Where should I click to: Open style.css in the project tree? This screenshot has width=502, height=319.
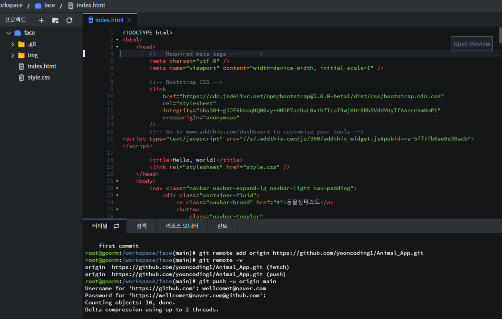pos(39,77)
